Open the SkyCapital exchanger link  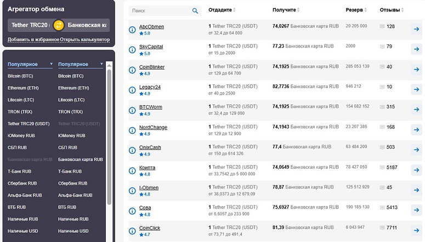pos(151,47)
